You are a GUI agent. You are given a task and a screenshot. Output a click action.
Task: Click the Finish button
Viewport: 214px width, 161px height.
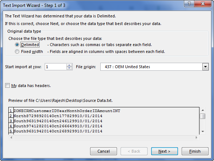pos(195,151)
